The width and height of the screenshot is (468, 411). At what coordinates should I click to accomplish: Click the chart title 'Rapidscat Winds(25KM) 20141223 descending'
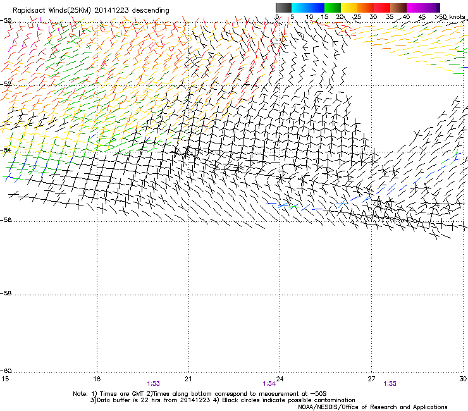[90, 11]
